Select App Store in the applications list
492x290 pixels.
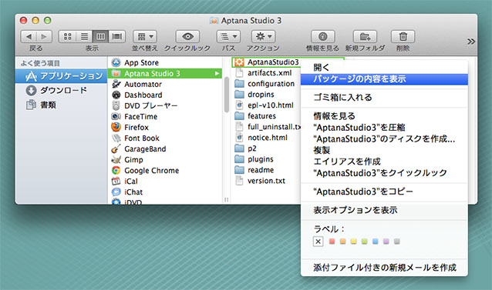[x=165, y=62]
